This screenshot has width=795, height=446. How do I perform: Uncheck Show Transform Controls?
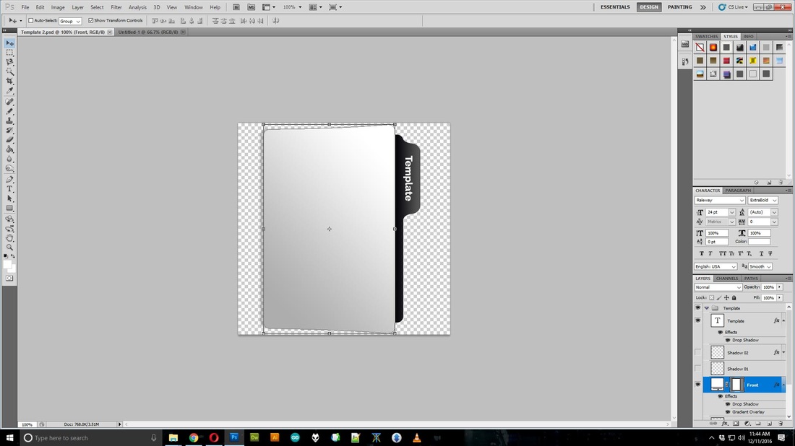[90, 20]
